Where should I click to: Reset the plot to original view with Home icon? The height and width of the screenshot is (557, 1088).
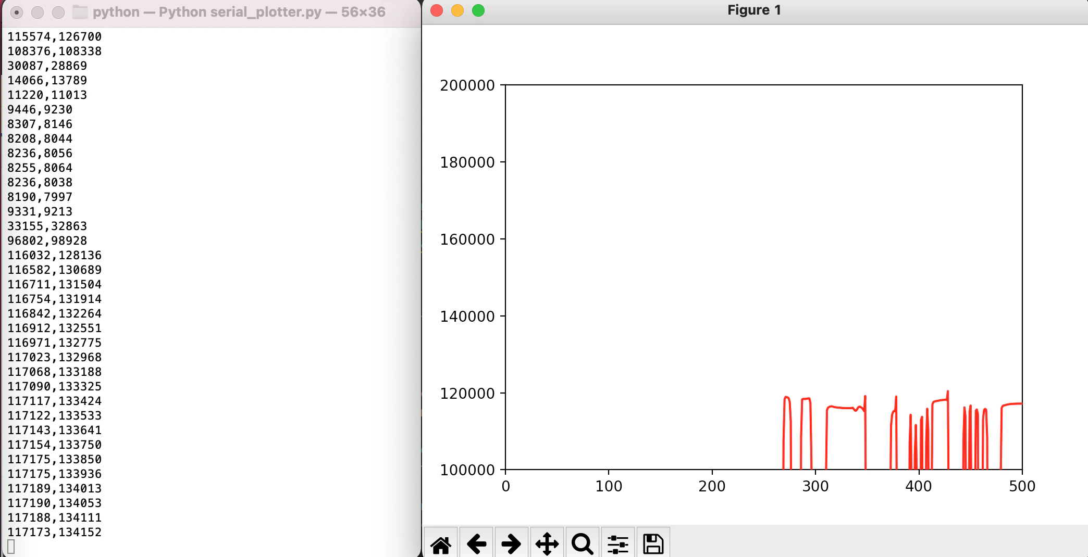click(x=441, y=544)
